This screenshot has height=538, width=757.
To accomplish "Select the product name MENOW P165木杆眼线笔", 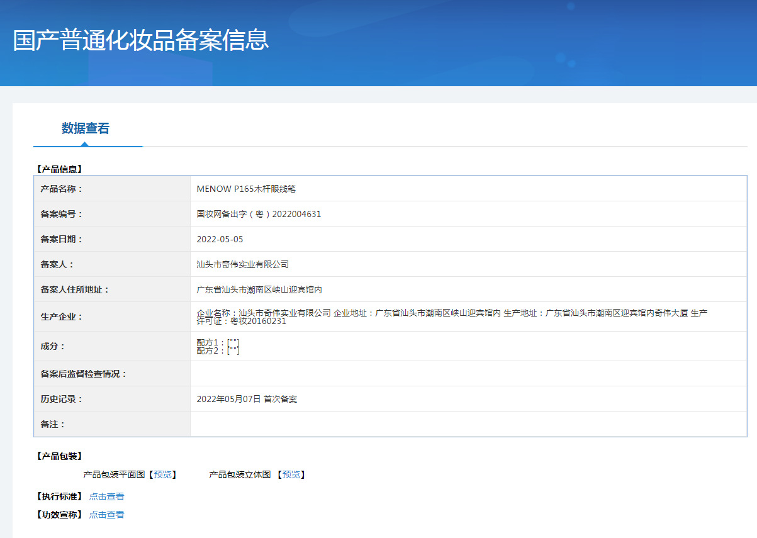I will [x=245, y=189].
